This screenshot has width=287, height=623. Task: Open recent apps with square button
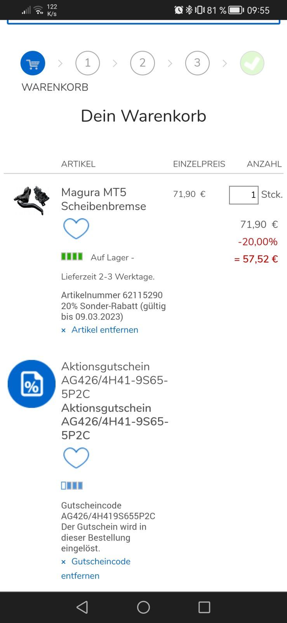(x=204, y=607)
